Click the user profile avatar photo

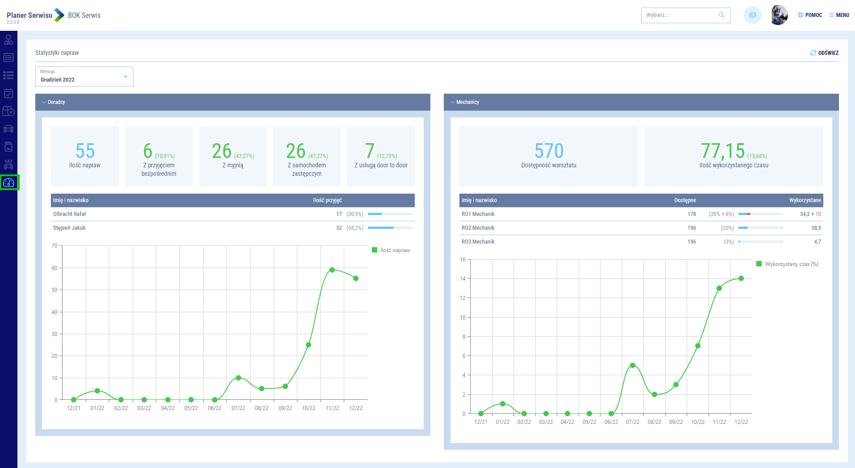coord(779,15)
